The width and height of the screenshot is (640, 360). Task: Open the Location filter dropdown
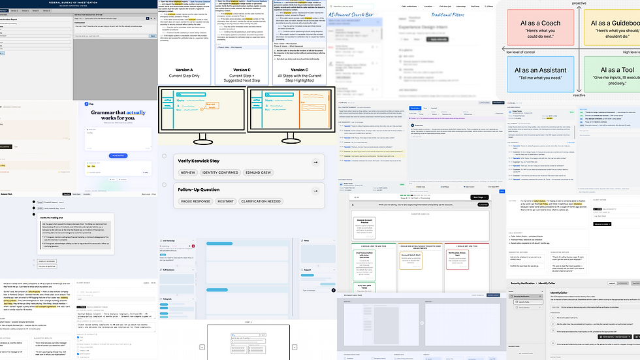click(x=429, y=7)
